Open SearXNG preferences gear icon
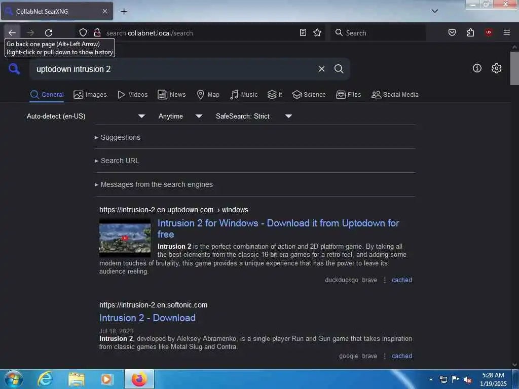The width and height of the screenshot is (519, 389). pos(496,68)
